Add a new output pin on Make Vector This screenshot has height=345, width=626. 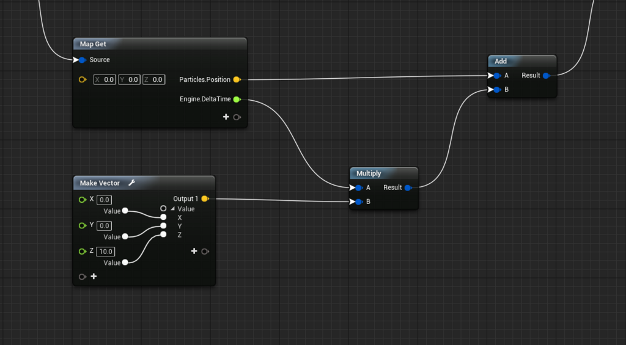pyautogui.click(x=194, y=251)
